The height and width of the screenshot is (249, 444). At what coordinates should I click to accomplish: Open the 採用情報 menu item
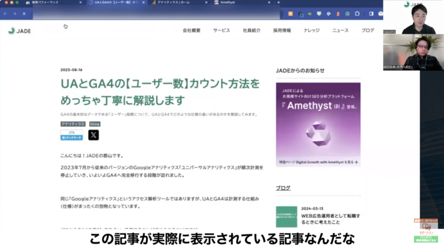pyautogui.click(x=282, y=30)
